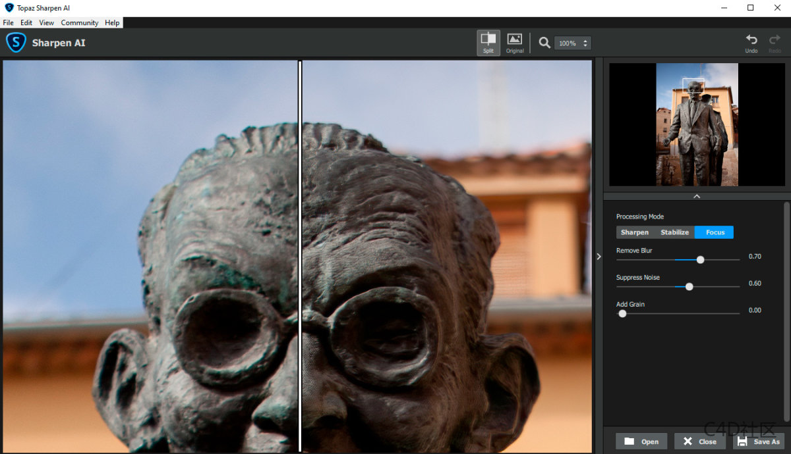The image size is (791, 454).
Task: Enable the Focus processing mode
Action: pos(714,232)
